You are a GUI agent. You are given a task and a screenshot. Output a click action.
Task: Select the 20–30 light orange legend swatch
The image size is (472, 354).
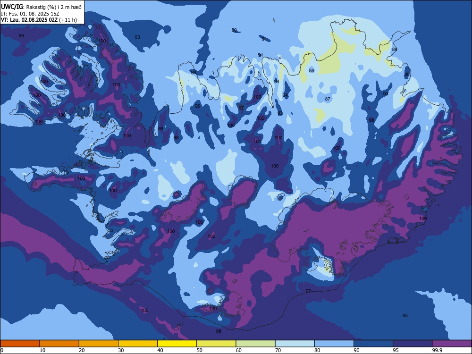[x=99, y=344]
